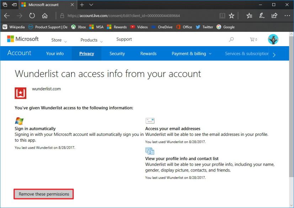Open the tabs set aside icon
This screenshot has width=294, height=208.
pos(5,5)
